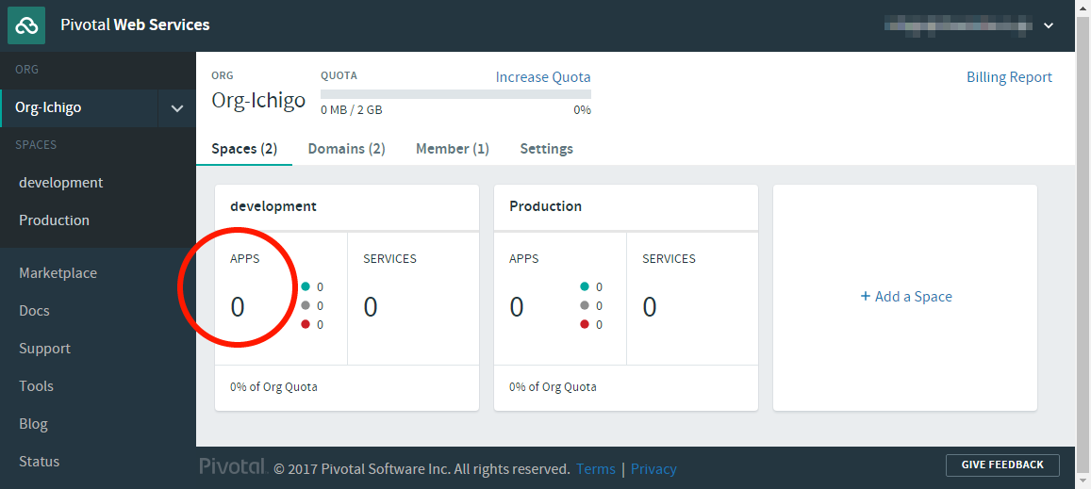This screenshot has width=1091, height=489.
Task: Open Status from the sidebar
Action: pyautogui.click(x=39, y=461)
